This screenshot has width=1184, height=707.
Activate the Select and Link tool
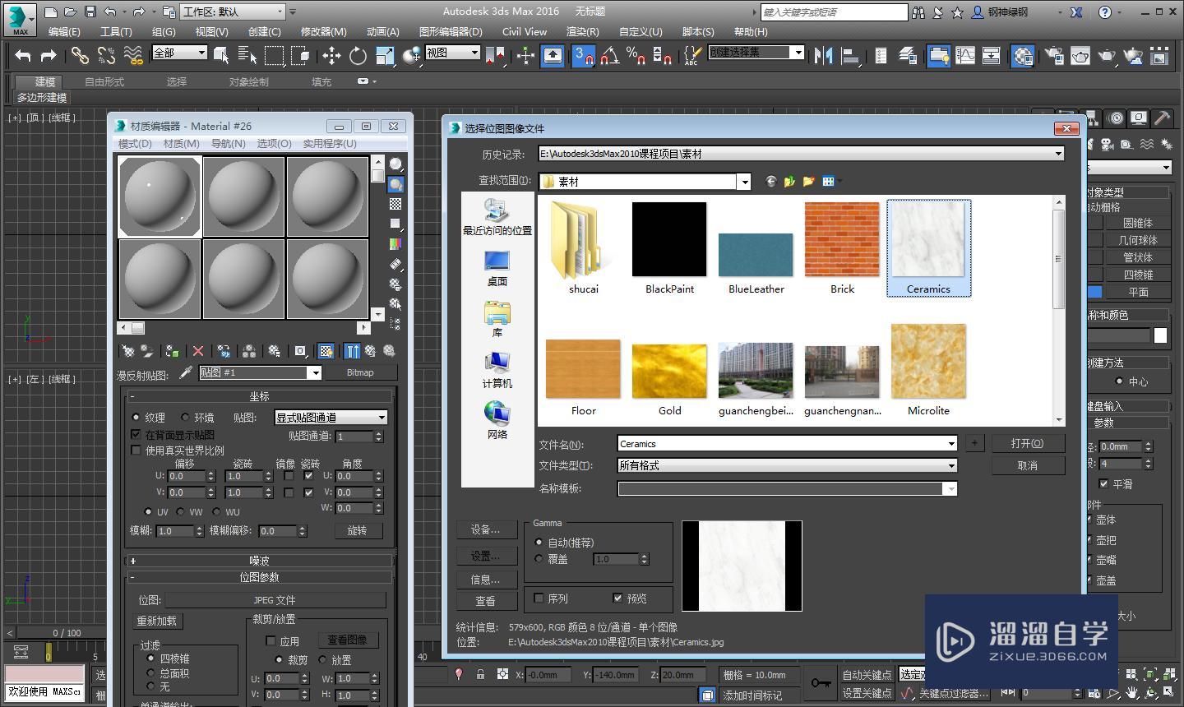pos(80,55)
